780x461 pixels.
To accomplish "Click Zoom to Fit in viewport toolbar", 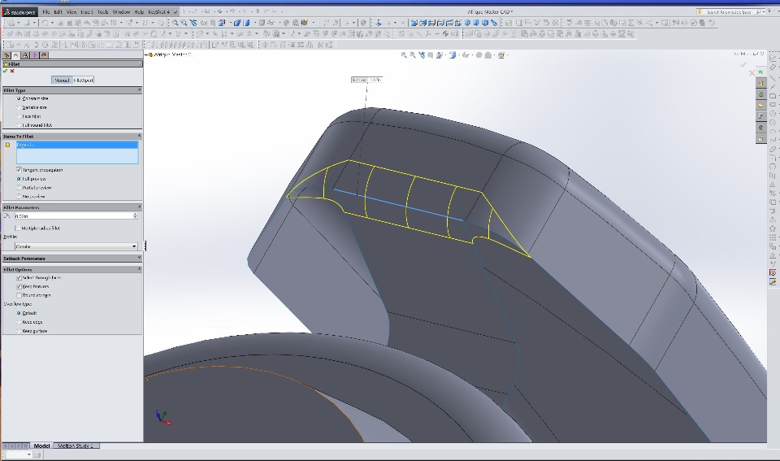I will 405,55.
